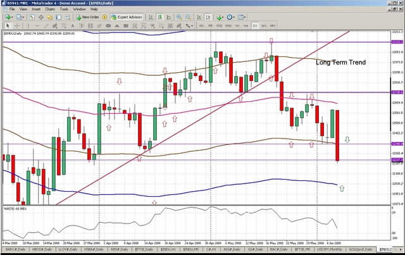Click the Indicators list plus icon
405x255 pixels.
(x=219, y=17)
